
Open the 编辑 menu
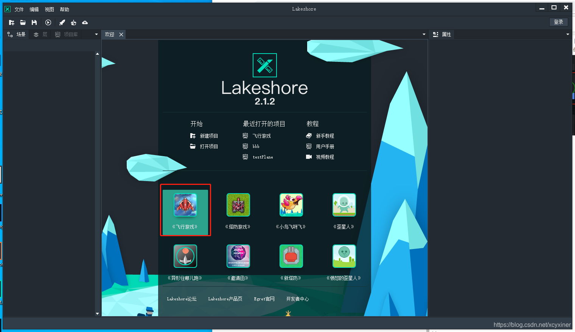34,9
